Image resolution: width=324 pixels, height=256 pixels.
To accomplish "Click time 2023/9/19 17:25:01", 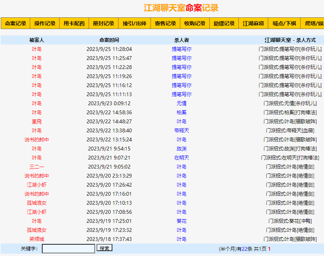I will 109,221.
